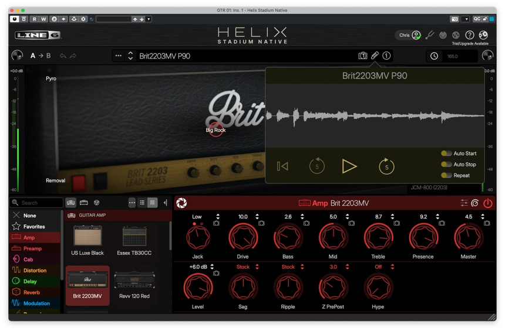The image size is (505, 331).
Task: Open host preset dropdown arrow
Action: click(x=149, y=19)
